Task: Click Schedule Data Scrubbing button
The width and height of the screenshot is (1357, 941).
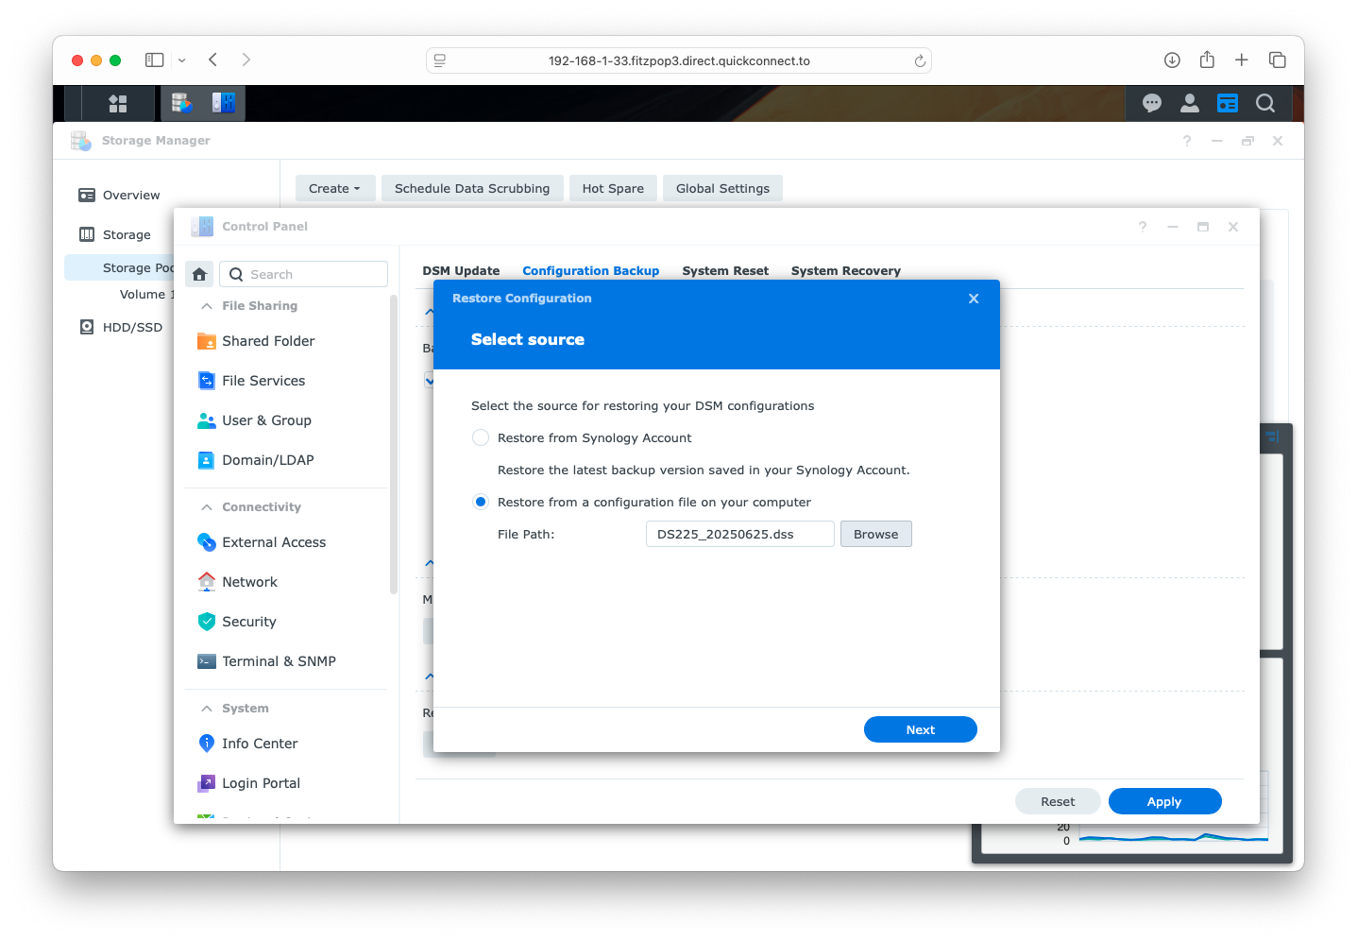Action: [472, 188]
